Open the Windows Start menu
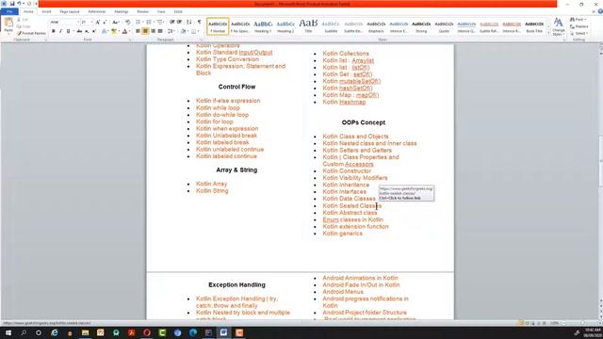The height and width of the screenshot is (339, 603). pos(8,332)
